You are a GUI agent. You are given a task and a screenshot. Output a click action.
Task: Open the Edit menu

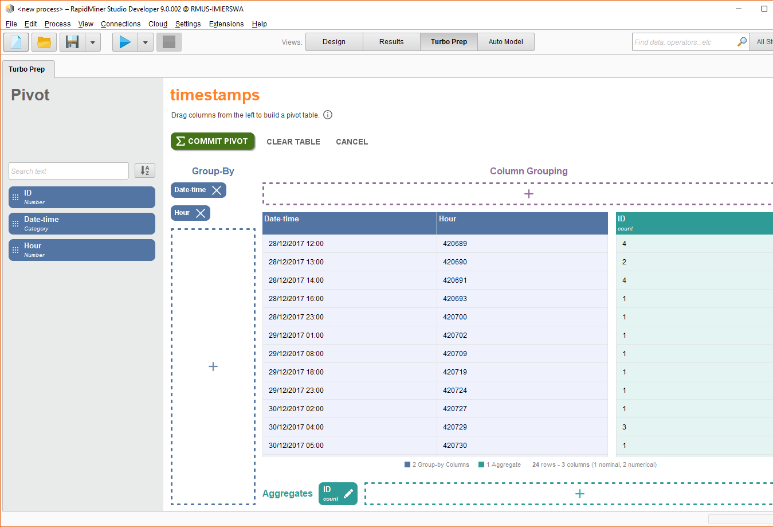31,24
